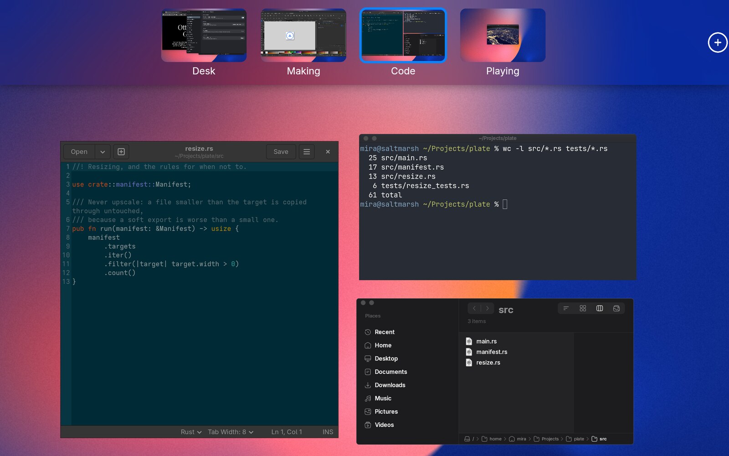The height and width of the screenshot is (456, 729).
Task: Click the terminal prompt cursor
Action: point(505,204)
